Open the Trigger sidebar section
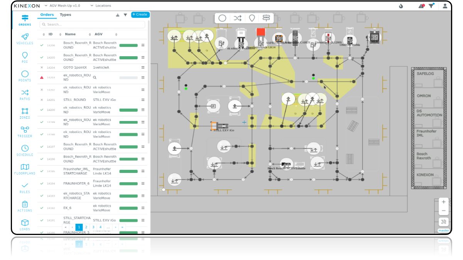Image resolution: width=463 pixels, height=260 pixels. click(25, 131)
